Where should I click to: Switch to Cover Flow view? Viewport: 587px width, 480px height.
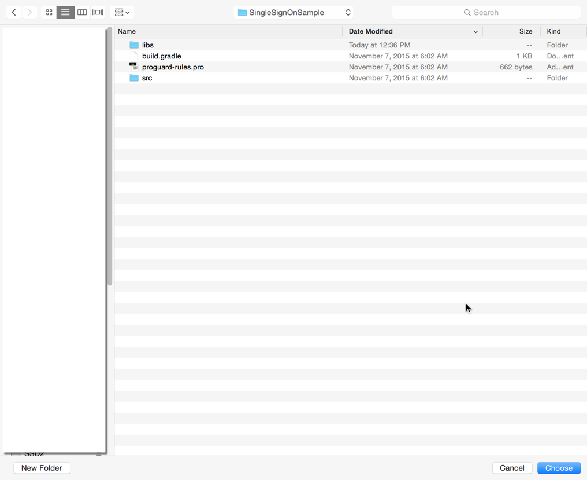[x=98, y=12]
